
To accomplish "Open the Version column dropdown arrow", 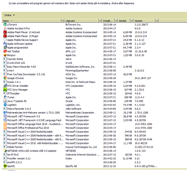I will click(157, 21).
